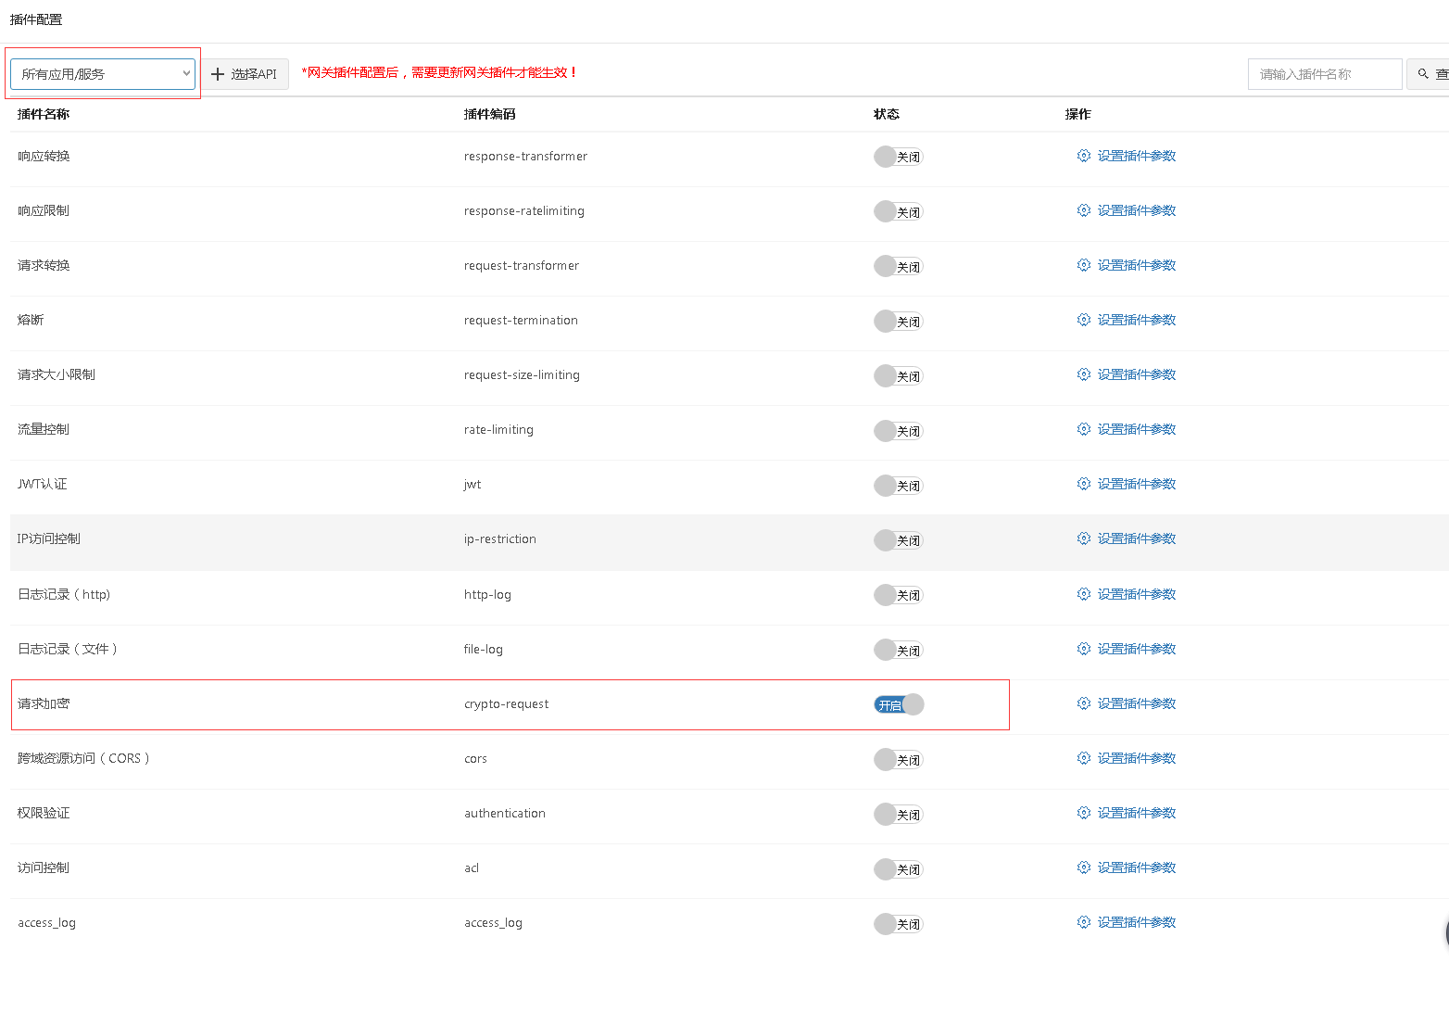Screen dimensions: 1449x1013
Task: Enable the ip-restriction plugin toggle
Action: click(899, 540)
